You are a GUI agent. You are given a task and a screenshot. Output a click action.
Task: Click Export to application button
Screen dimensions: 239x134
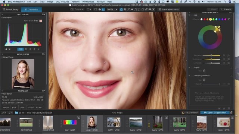pos(215,112)
